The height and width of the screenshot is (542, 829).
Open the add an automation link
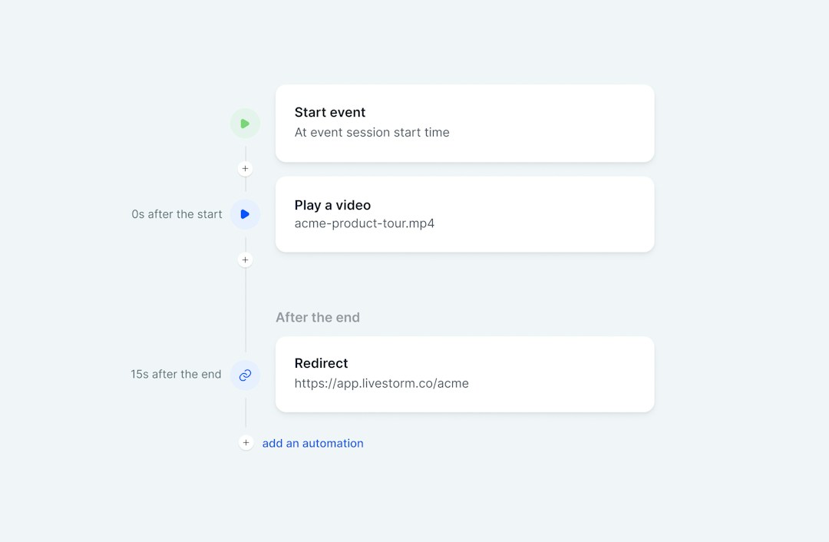click(x=313, y=443)
